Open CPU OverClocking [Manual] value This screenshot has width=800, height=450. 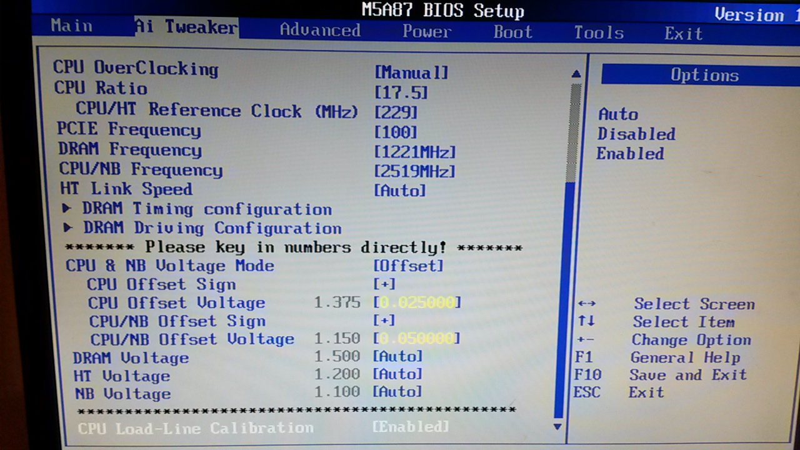pos(411,72)
